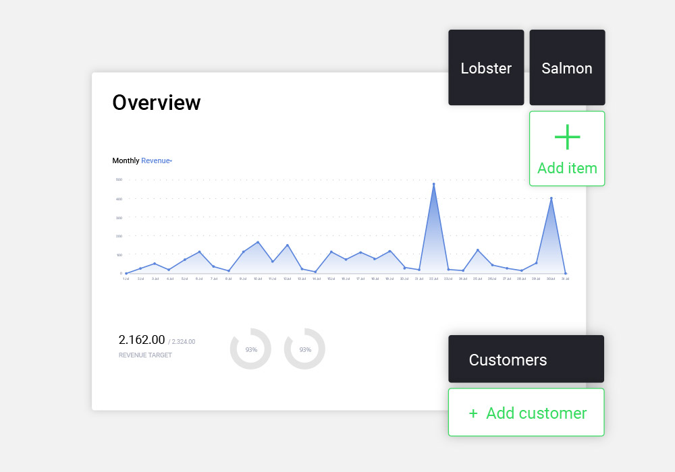Click the Add item label text

pyautogui.click(x=568, y=168)
